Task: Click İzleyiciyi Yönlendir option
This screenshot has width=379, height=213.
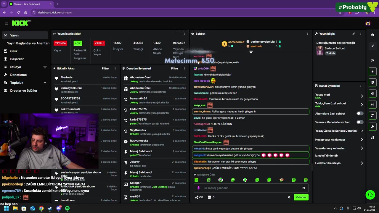Action: 327,156
